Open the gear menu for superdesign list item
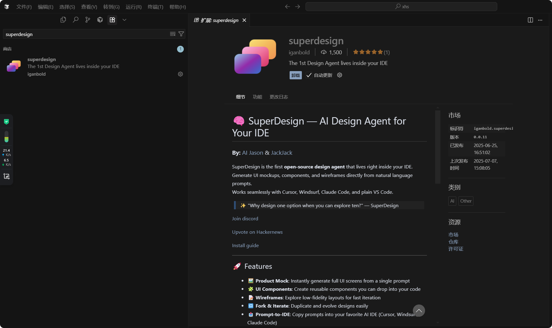The height and width of the screenshot is (328, 552). click(180, 74)
